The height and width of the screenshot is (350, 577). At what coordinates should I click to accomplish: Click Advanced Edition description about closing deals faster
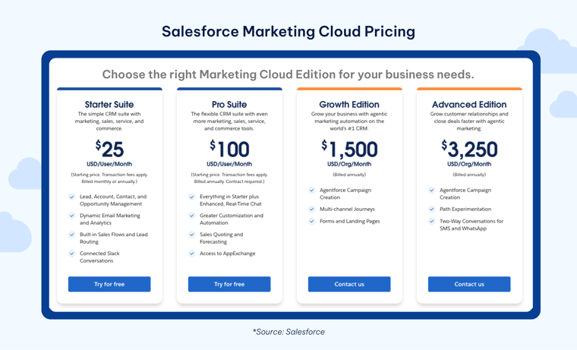469,121
